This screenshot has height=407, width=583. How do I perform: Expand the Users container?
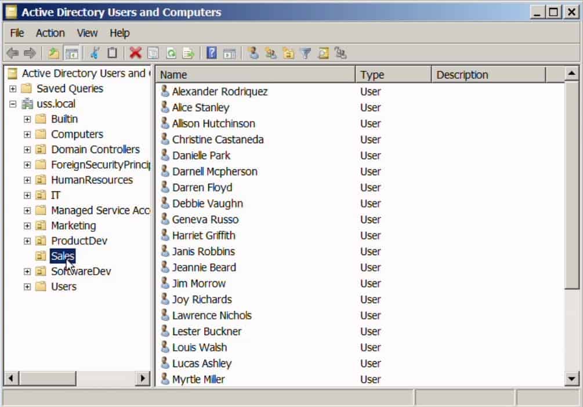click(27, 287)
